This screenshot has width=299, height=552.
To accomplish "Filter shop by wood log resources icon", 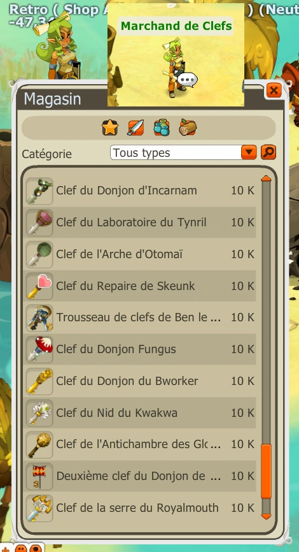I will pos(188,127).
